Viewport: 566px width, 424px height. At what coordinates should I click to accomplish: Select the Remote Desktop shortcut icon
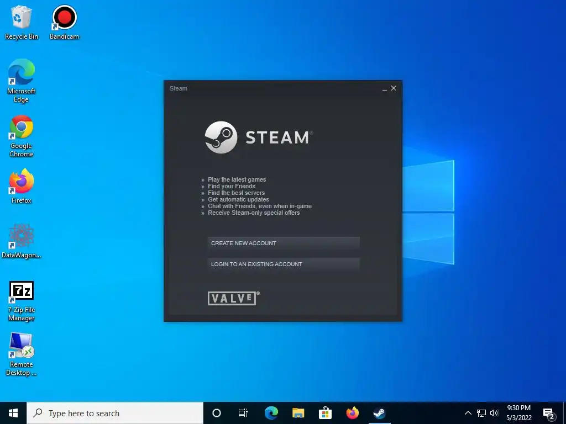tap(22, 354)
